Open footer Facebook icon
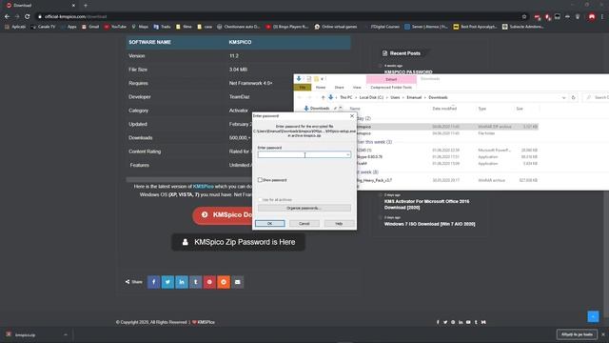Image resolution: width=609 pixels, height=343 pixels. click(438, 322)
